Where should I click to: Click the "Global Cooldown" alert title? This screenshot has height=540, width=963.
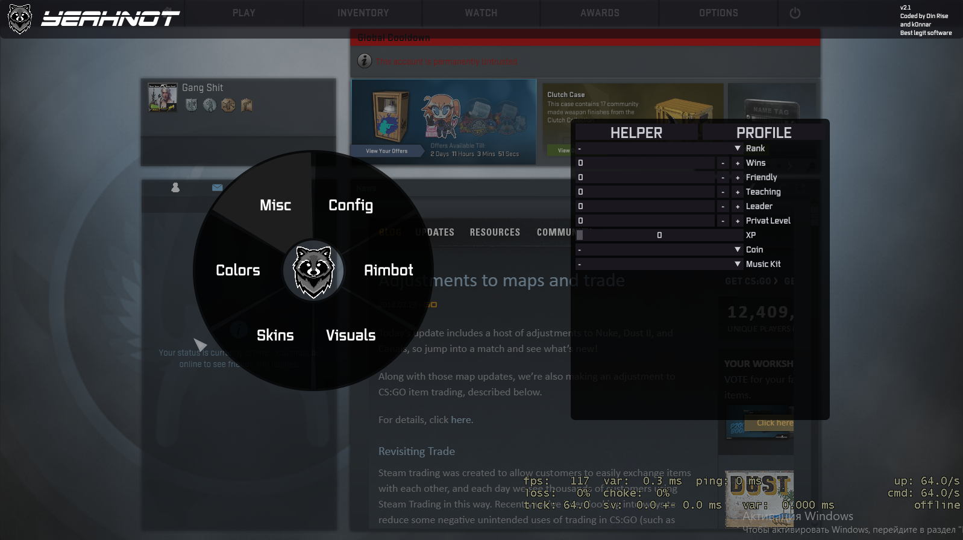(394, 37)
